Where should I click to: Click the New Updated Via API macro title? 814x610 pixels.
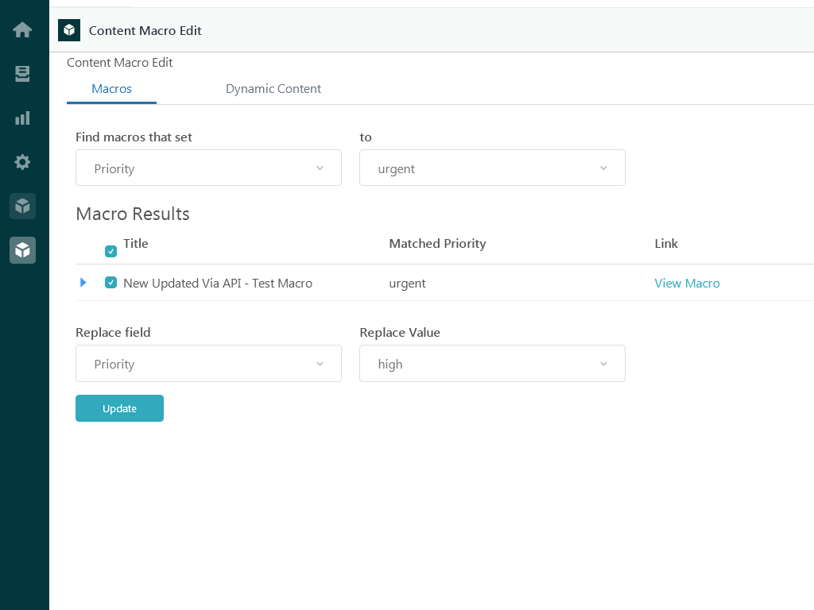coord(218,283)
